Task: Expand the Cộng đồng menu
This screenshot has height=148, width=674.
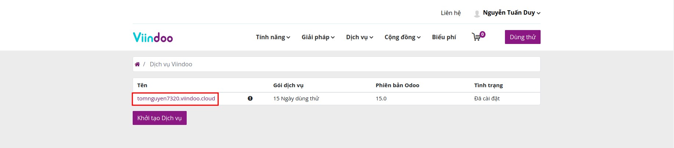Action: (x=402, y=37)
